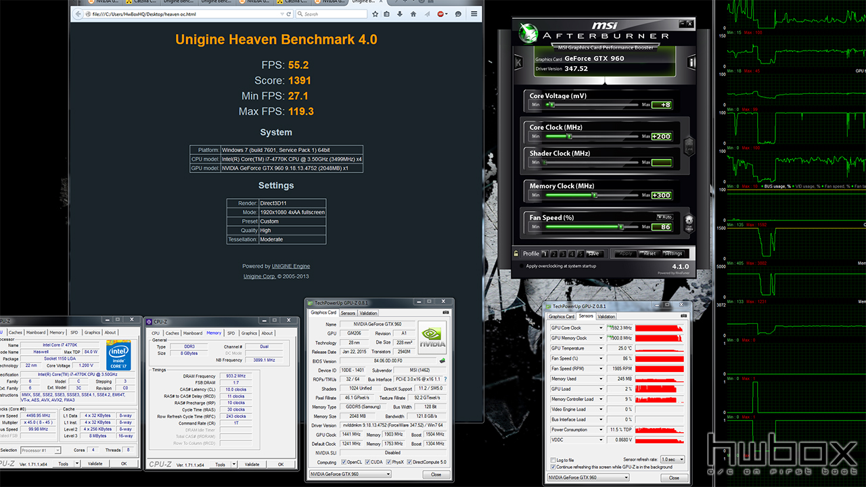Click the Afterburner profile lock icon
866x487 pixels.
517,254
